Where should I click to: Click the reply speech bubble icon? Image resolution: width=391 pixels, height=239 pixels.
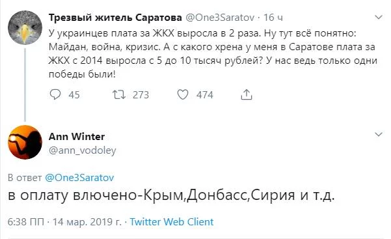55,94
